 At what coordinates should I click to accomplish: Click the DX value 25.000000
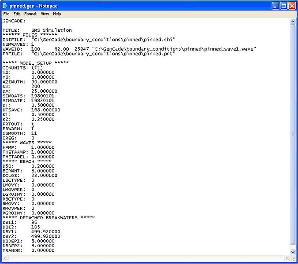pyautogui.click(x=44, y=91)
